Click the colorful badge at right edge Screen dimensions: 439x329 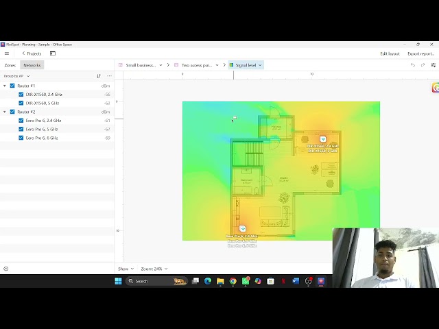[436, 88]
